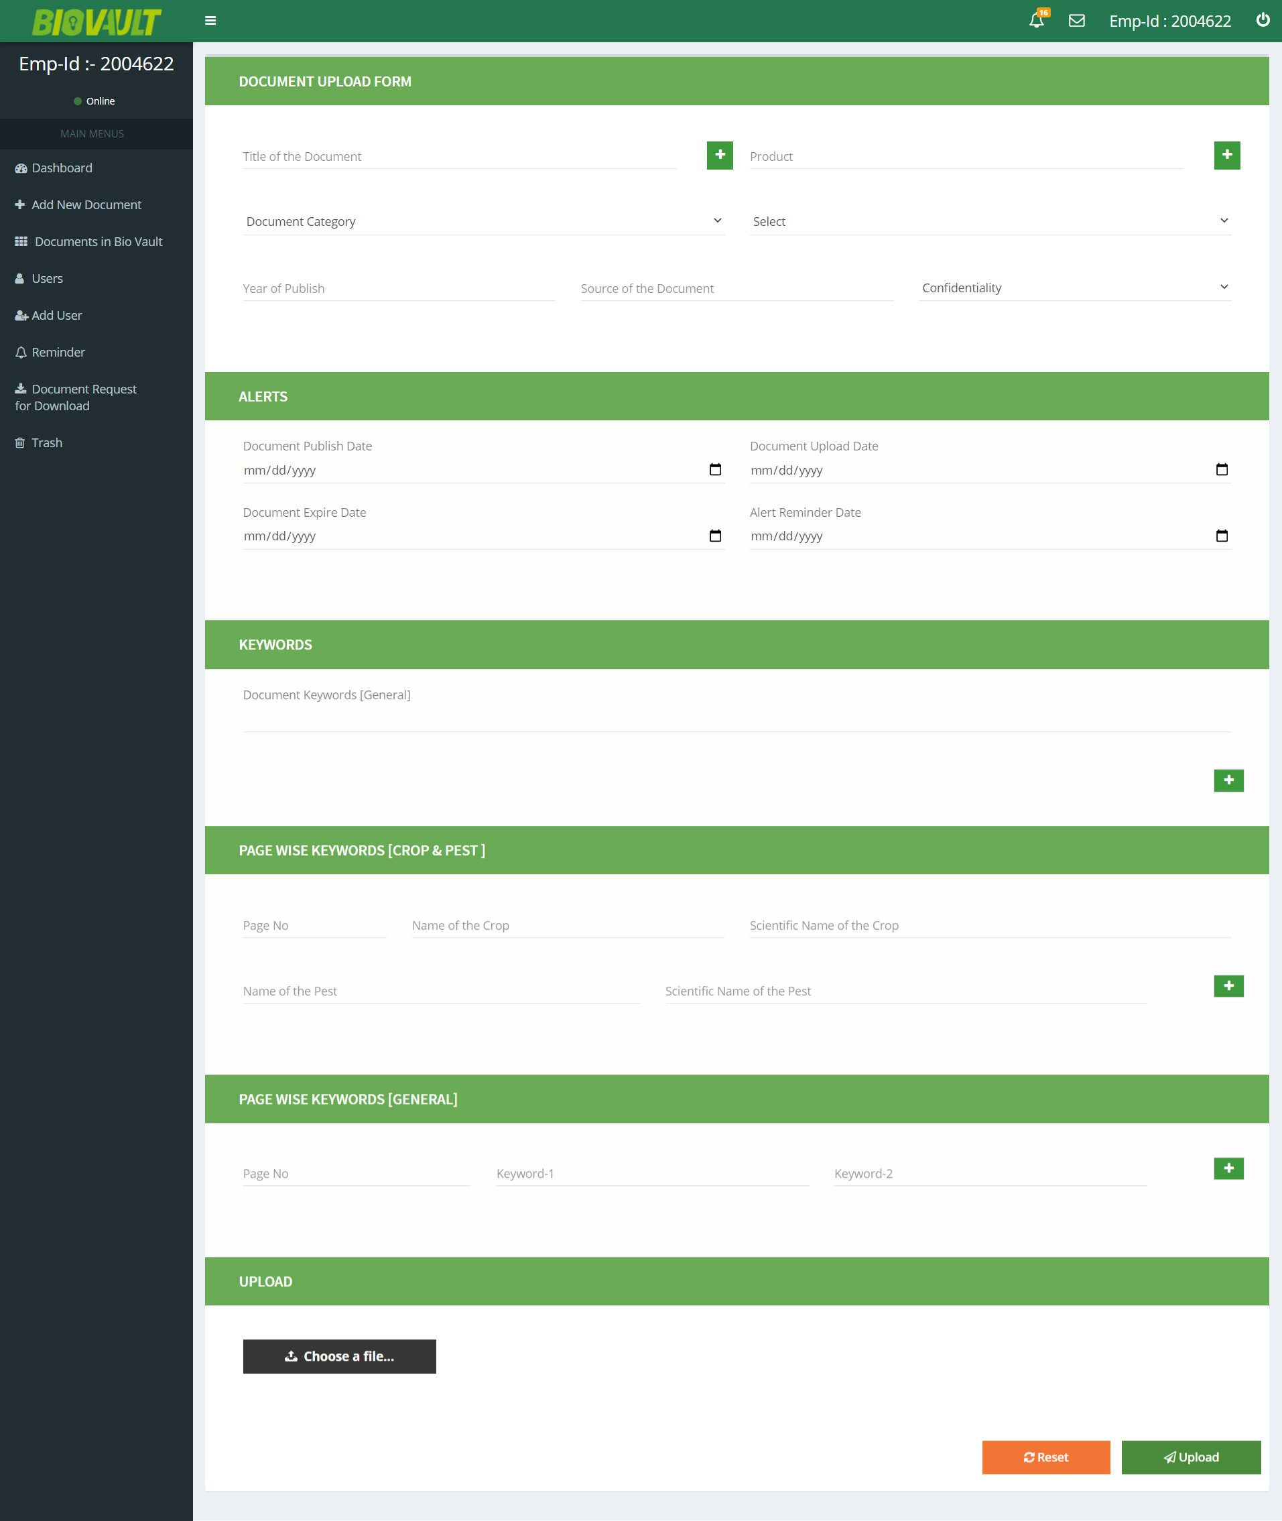This screenshot has width=1282, height=1521.
Task: Open the mail envelope icon
Action: pos(1076,20)
